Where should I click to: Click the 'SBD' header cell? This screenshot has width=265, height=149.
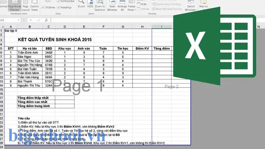49,49
